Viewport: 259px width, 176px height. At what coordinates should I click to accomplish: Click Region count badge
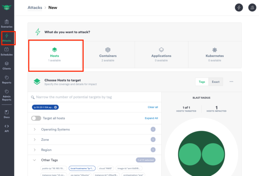[153, 150]
